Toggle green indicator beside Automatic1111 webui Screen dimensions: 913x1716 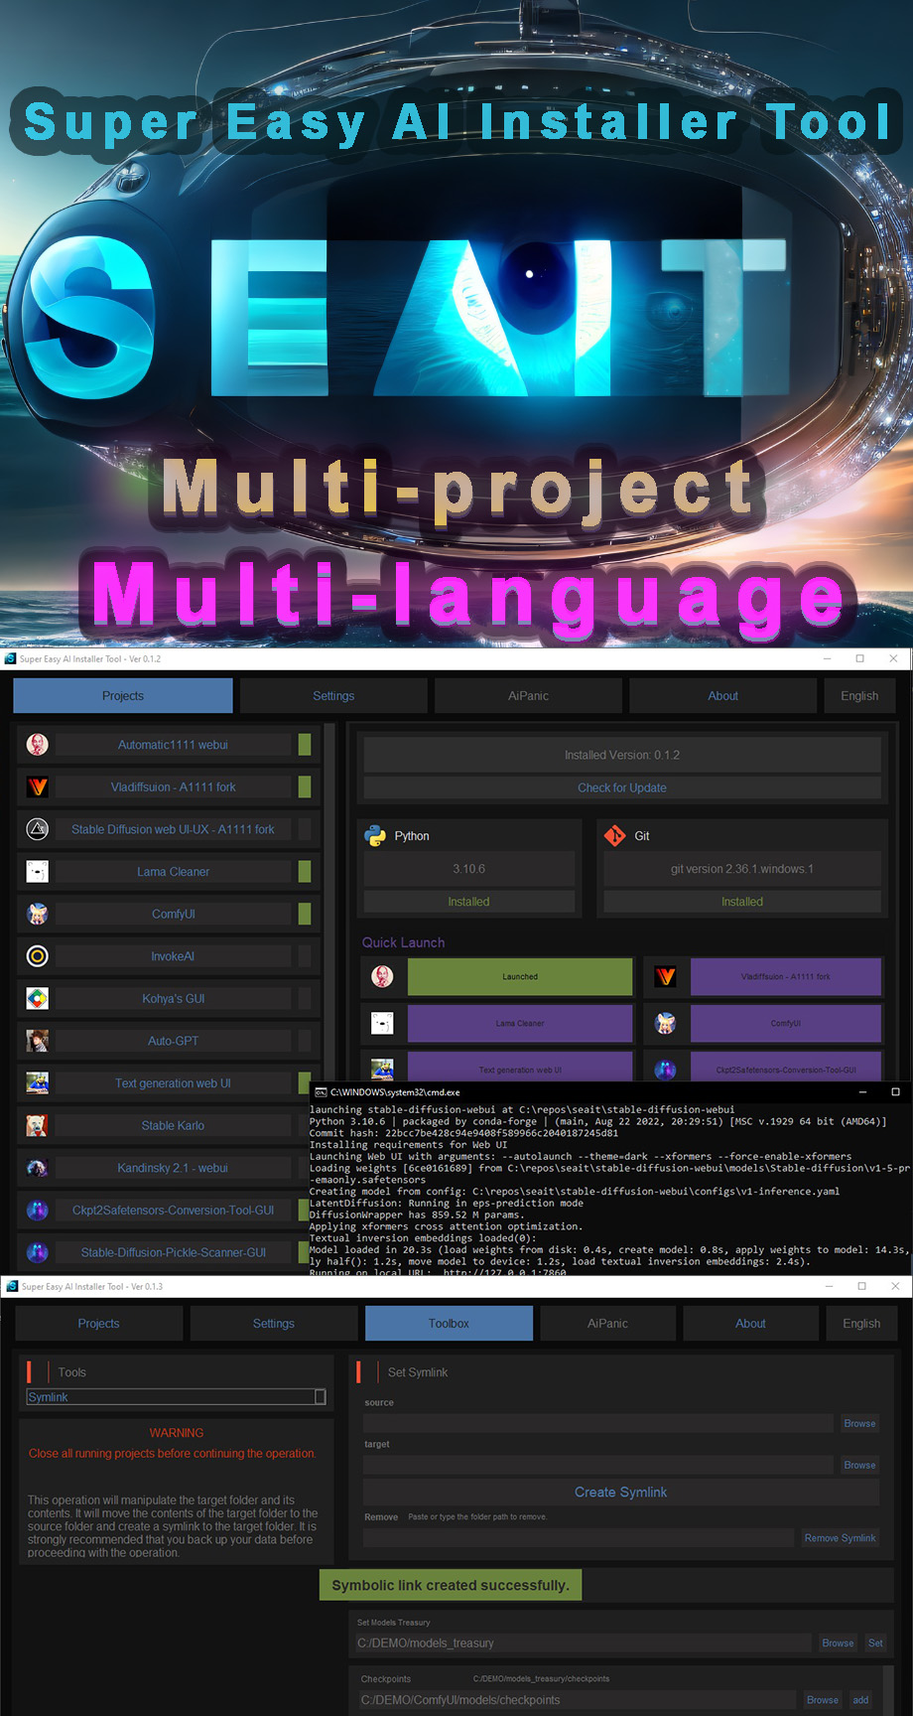(x=305, y=745)
